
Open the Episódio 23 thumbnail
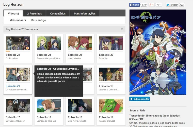(80, 43)
